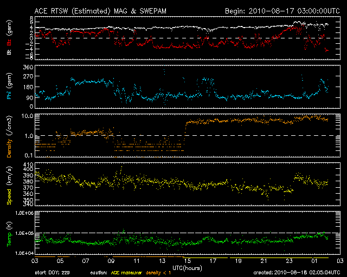Select the 15 hour tick label

coord(187,261)
